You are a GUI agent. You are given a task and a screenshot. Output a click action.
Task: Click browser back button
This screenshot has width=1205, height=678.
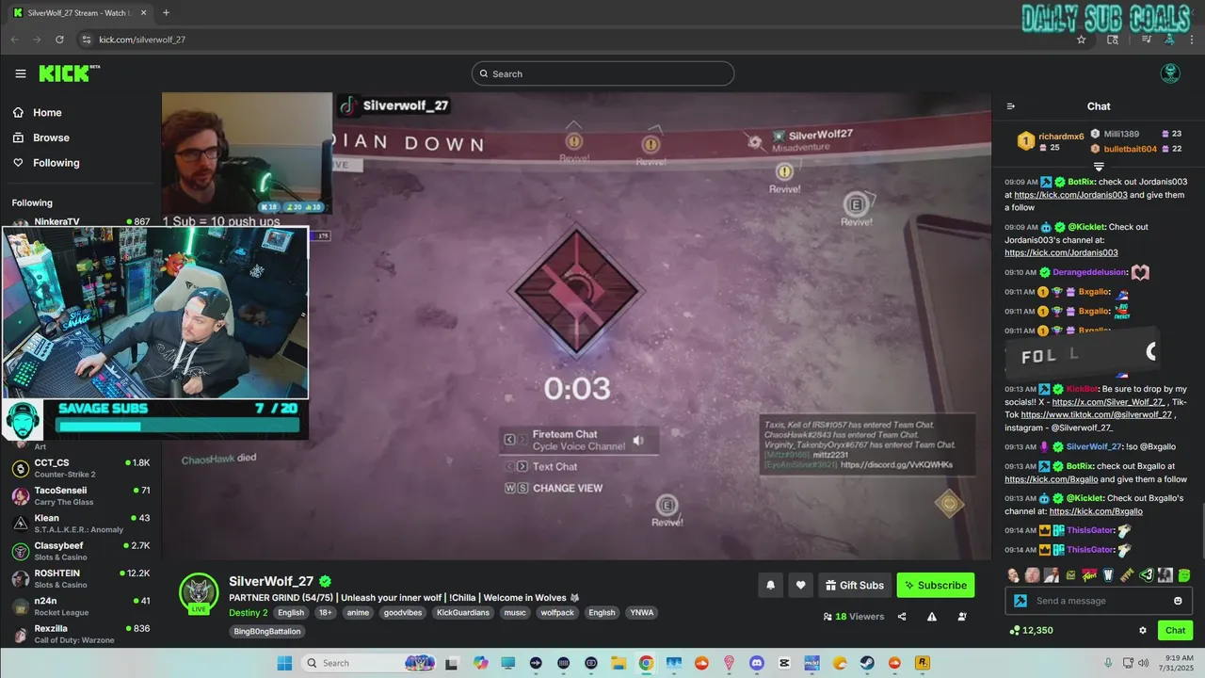coord(14,40)
